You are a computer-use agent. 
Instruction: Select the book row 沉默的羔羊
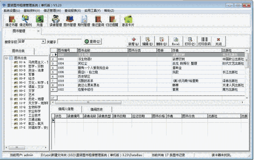(147, 81)
